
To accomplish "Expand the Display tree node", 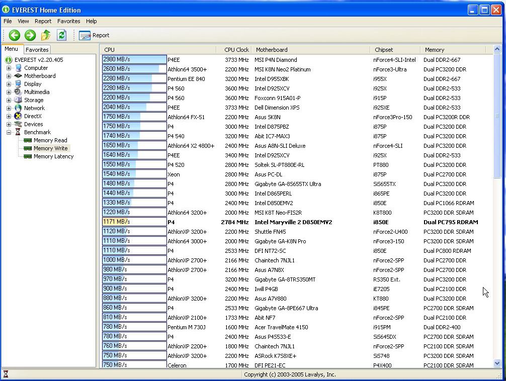I will [x=9, y=84].
